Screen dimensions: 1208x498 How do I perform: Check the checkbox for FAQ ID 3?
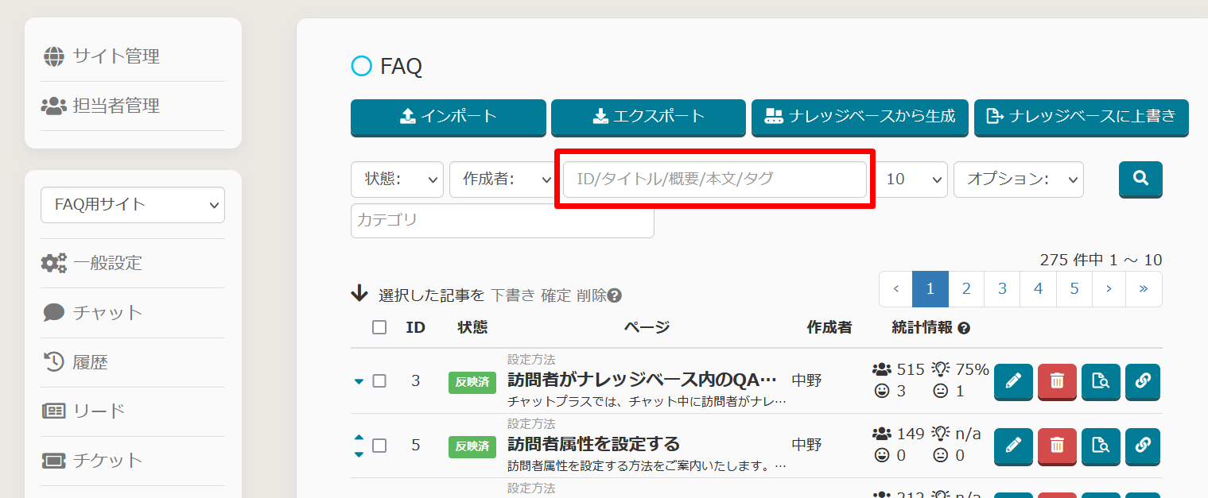[379, 381]
